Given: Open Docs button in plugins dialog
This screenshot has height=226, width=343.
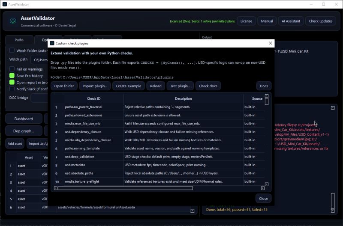Looking at the screenshot, I should [264, 86].
